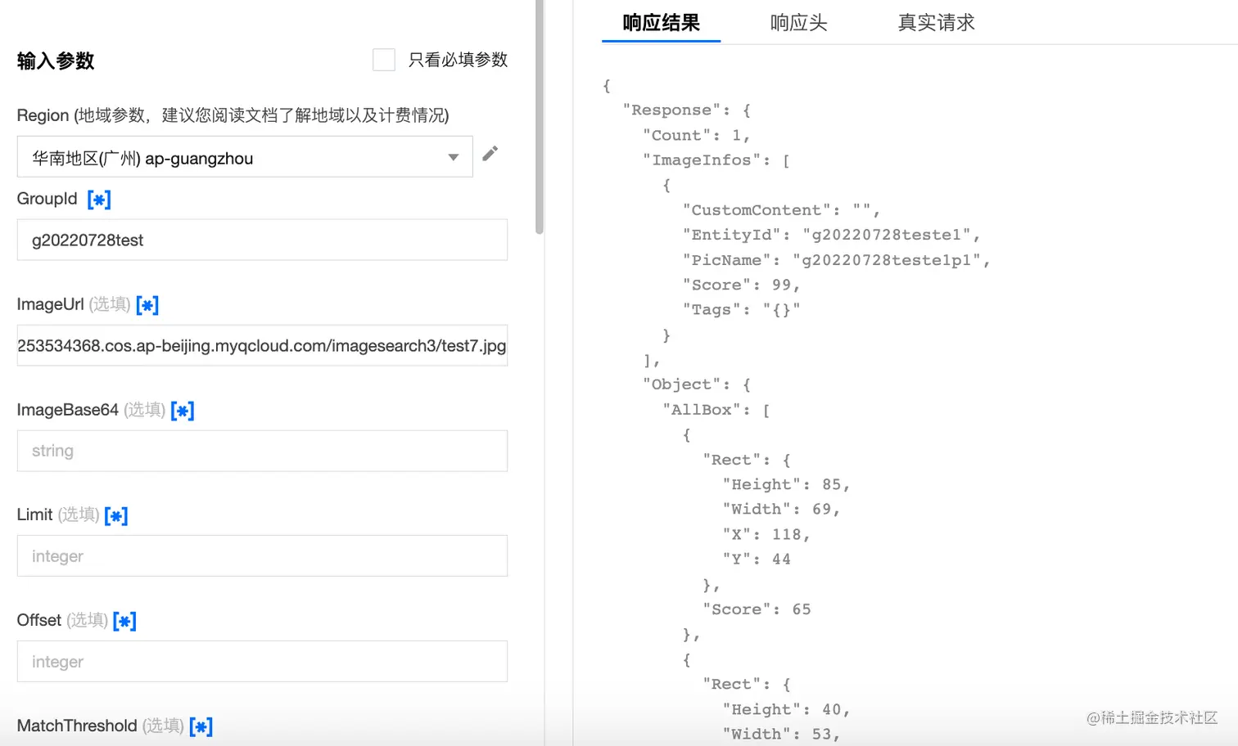1238x746 pixels.
Task: Click the "Tags": "{}" line
Action: click(741, 310)
